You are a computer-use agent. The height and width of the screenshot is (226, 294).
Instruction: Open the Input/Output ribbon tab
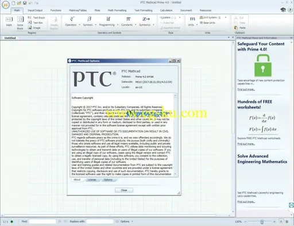[x=35, y=10]
